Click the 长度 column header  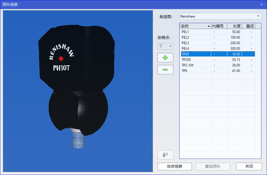[234, 26]
